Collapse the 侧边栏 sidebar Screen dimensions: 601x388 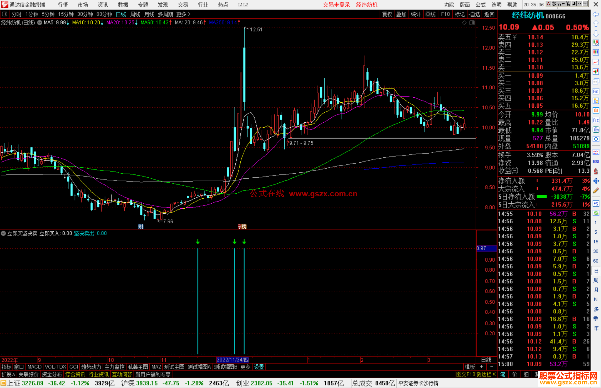pos(486,374)
